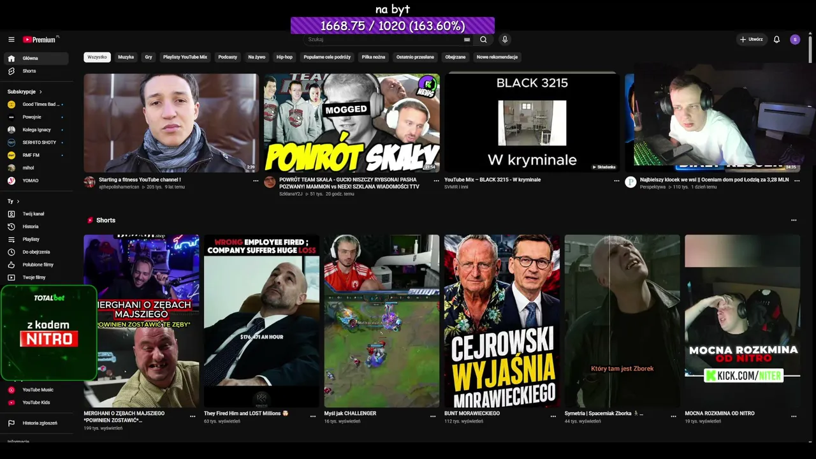Expand the Subskrypcje section
Image resolution: width=816 pixels, height=459 pixels.
[25, 92]
